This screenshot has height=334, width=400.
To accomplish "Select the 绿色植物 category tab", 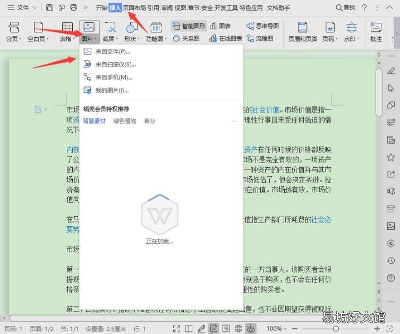I will pyautogui.click(x=125, y=121).
